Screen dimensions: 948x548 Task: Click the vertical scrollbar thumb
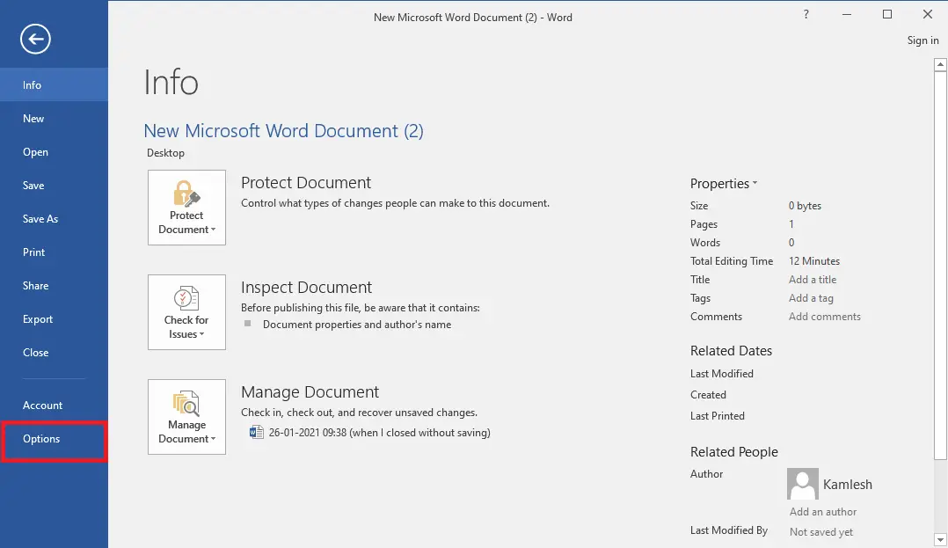click(x=940, y=265)
